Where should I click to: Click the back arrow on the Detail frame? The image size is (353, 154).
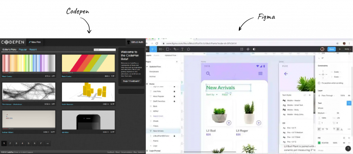click(286, 73)
